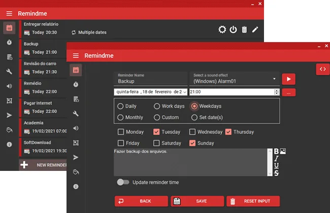Open the wrench settings icon in front sidebar
Image resolution: width=330 pixels, height=213 pixels.
[76, 114]
